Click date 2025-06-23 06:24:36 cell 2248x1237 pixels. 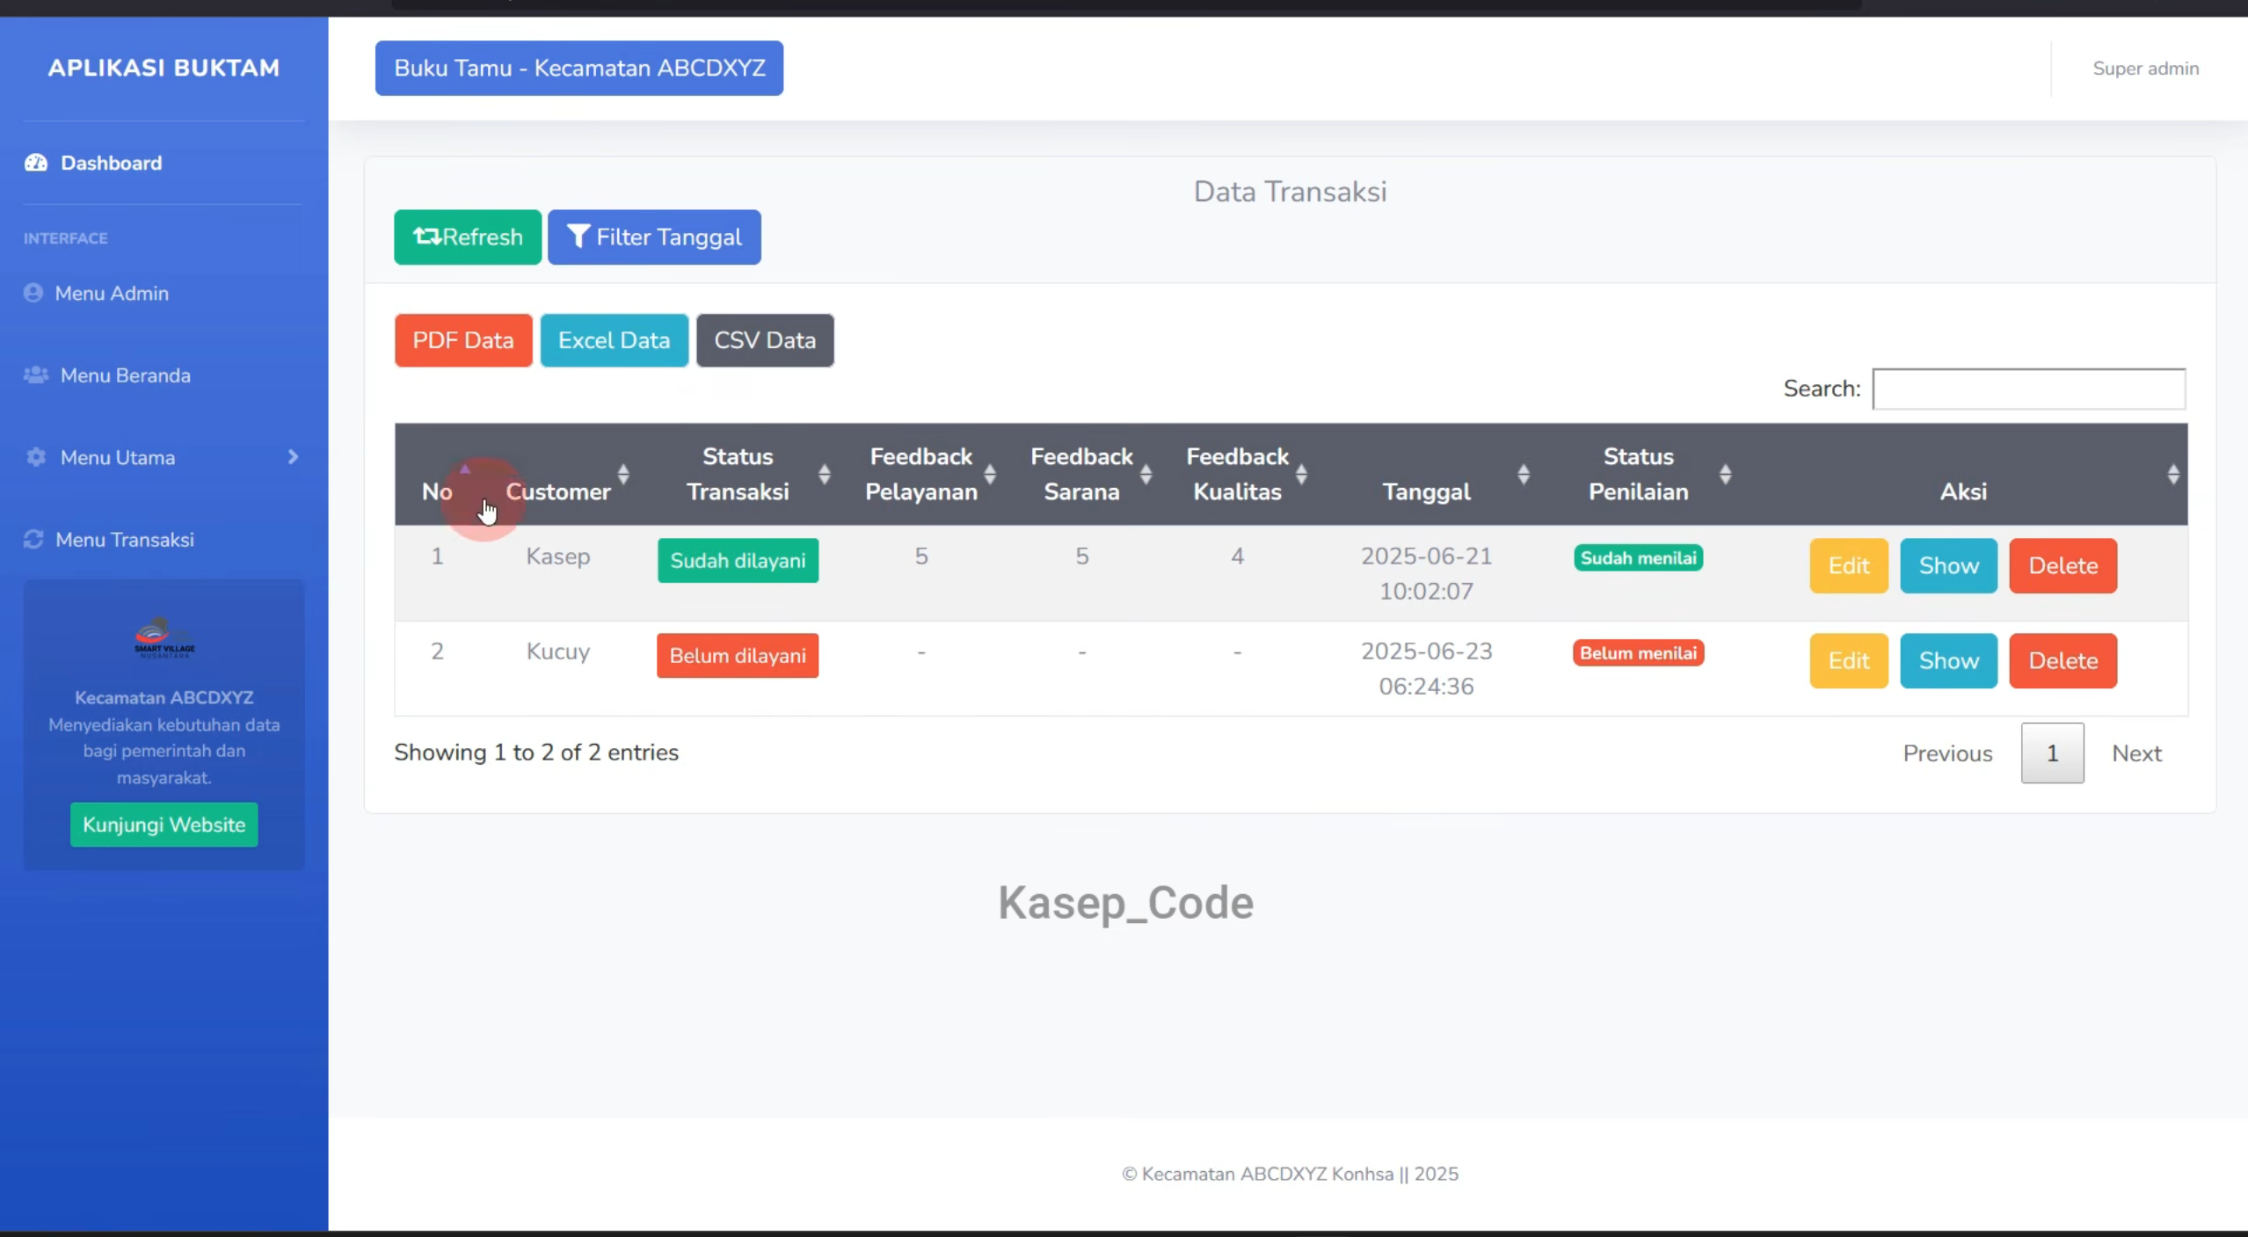tap(1426, 668)
